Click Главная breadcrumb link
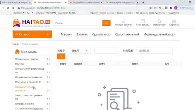195x110 pixels. (x=16, y=44)
